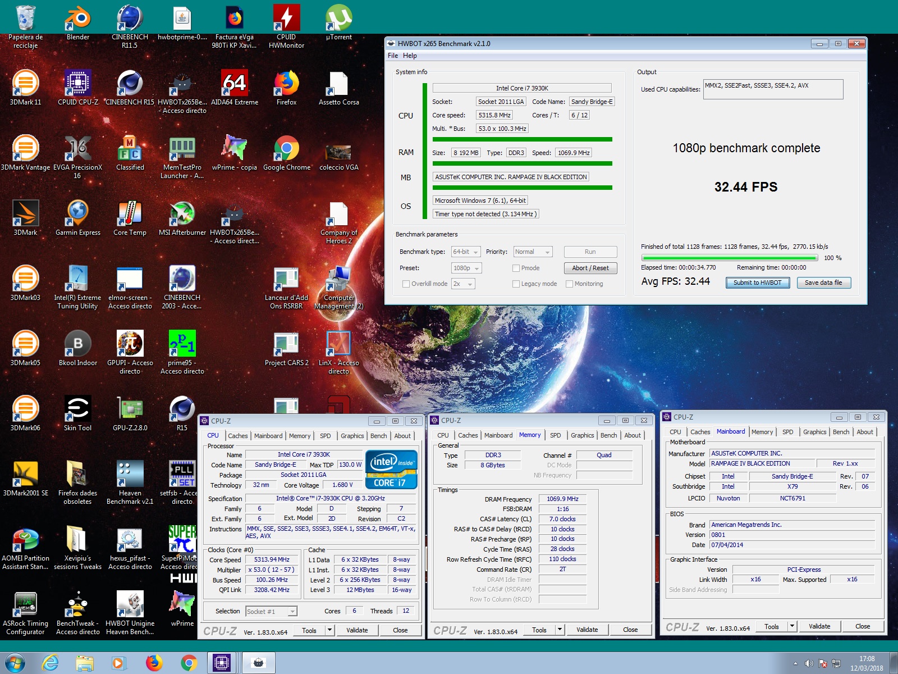Enable the Overkill mode checkbox

406,284
